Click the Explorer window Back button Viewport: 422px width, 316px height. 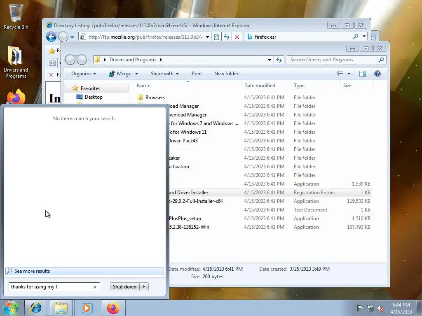pos(70,60)
